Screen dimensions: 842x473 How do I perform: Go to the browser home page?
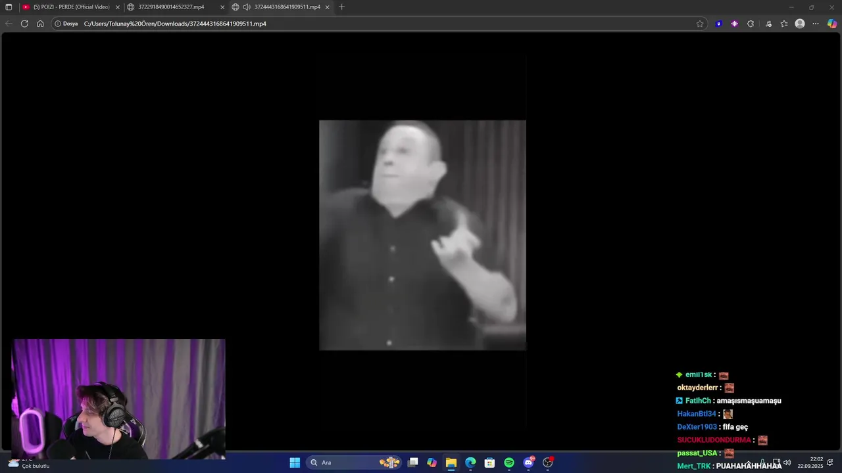[x=40, y=24]
